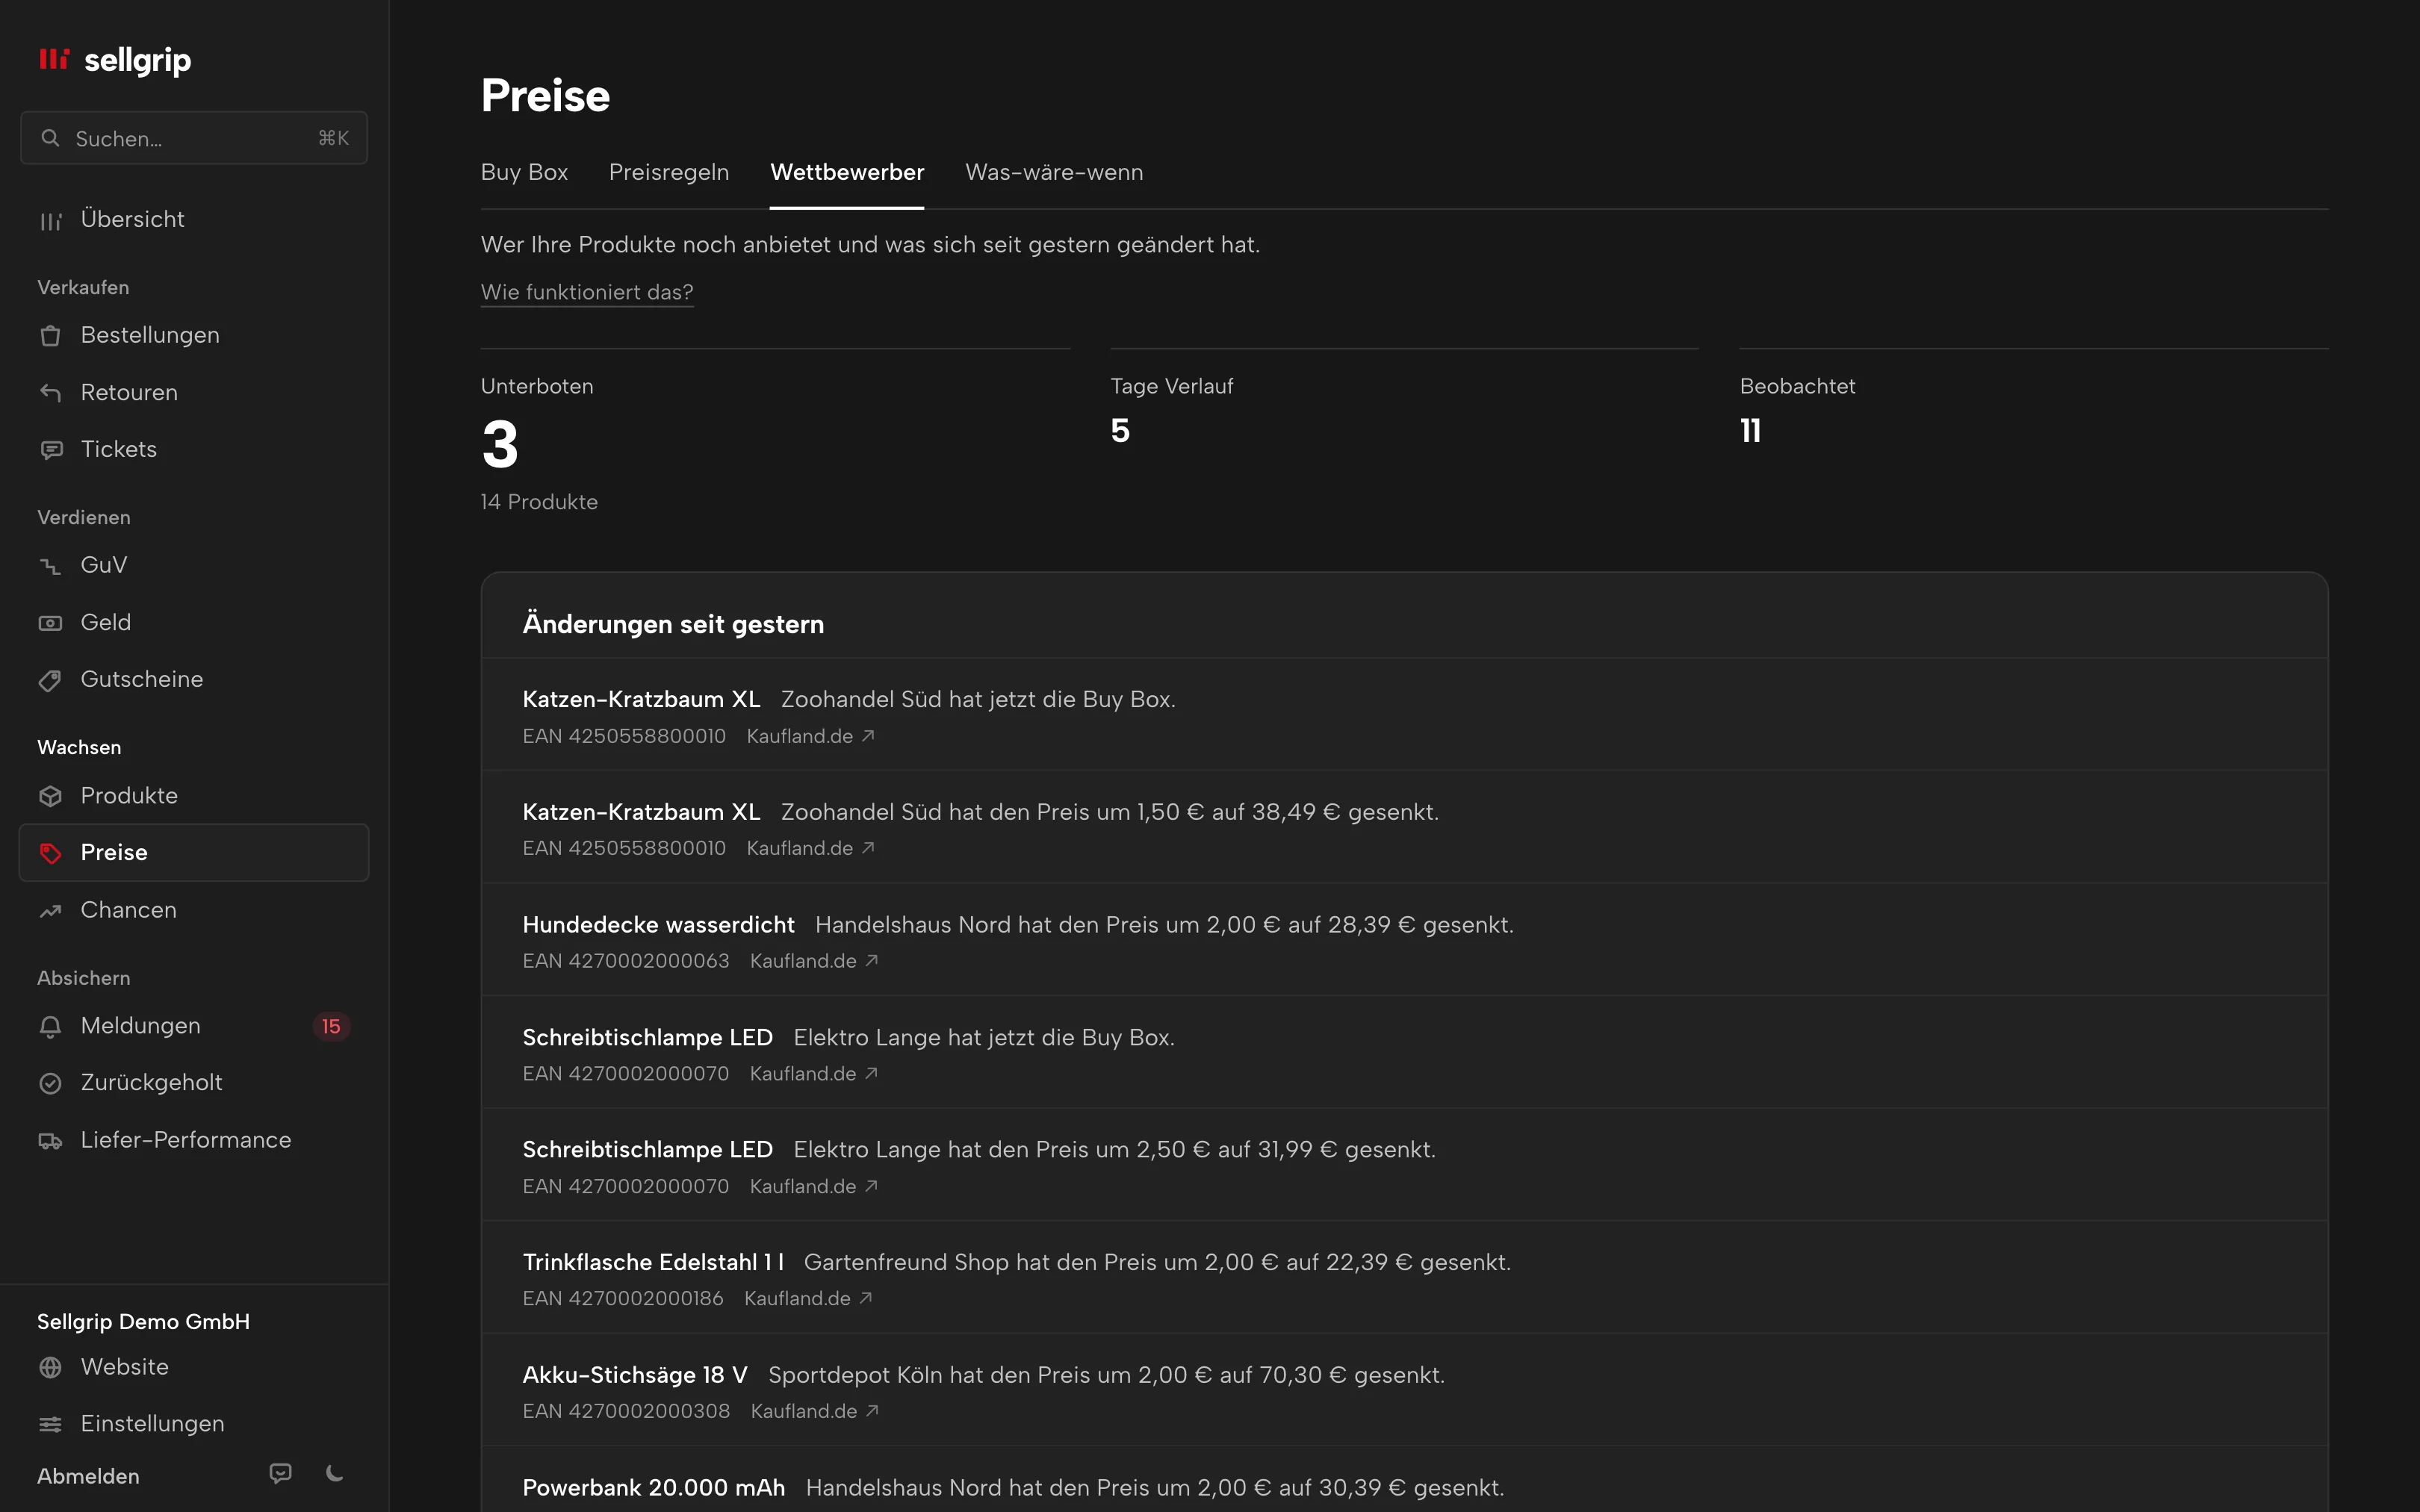The image size is (2420, 1512).
Task: Open the Preisregeln tab
Action: (x=669, y=172)
